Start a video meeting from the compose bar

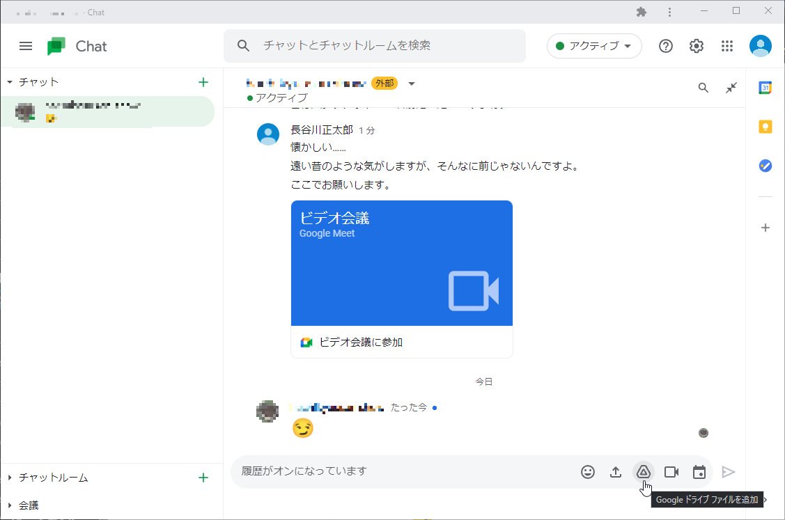[671, 471]
